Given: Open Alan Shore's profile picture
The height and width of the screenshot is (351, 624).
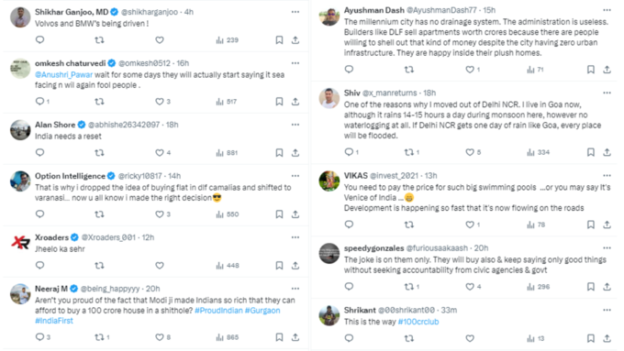Looking at the screenshot, I should (20, 130).
